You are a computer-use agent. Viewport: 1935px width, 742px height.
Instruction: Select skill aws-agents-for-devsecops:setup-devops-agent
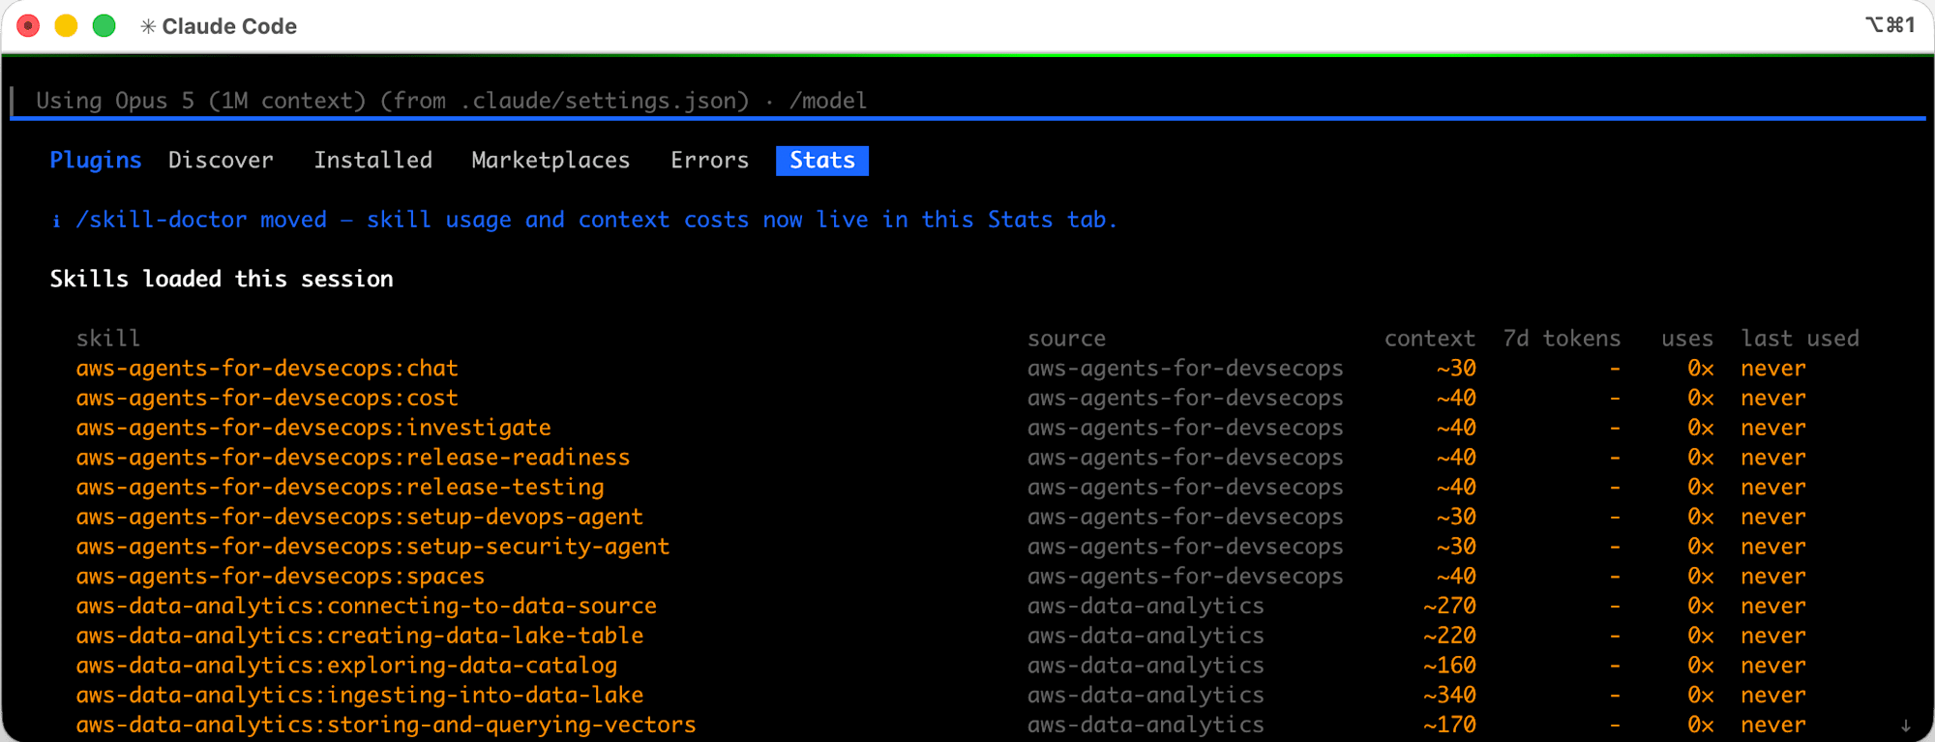(x=360, y=518)
